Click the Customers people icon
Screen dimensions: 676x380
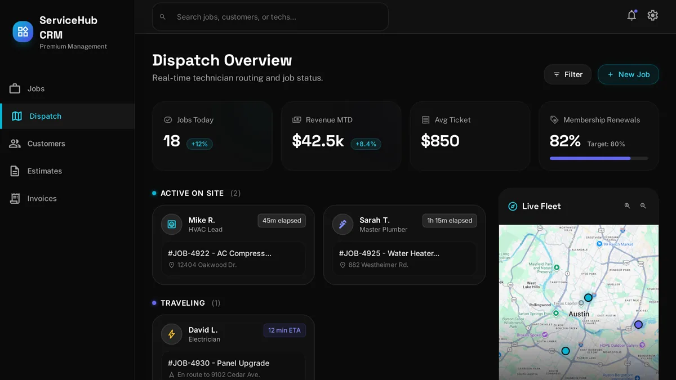[15, 144]
